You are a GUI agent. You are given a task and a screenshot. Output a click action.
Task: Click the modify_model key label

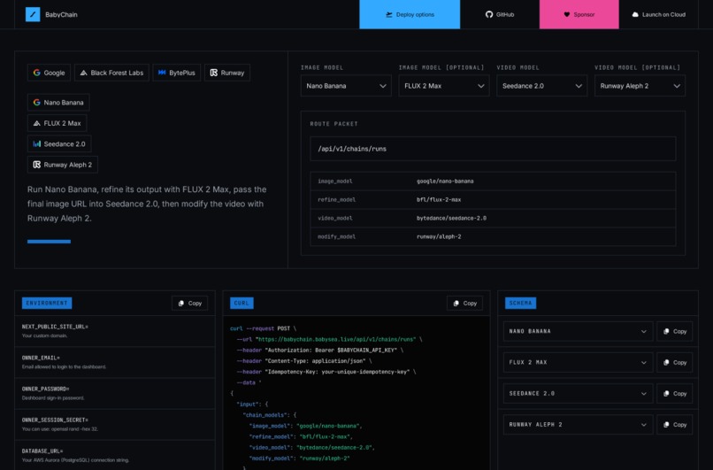click(x=336, y=236)
